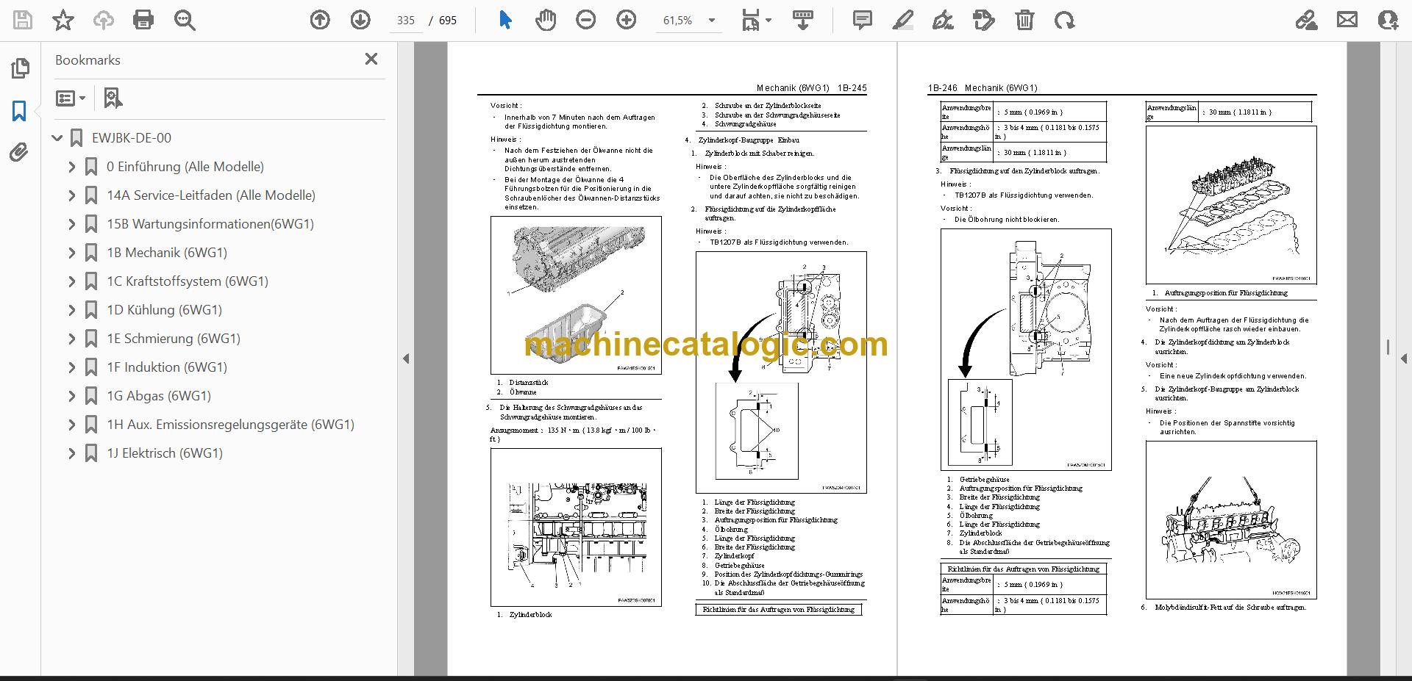Click the zoom in plus icon
The image size is (1412, 681).
(x=627, y=20)
